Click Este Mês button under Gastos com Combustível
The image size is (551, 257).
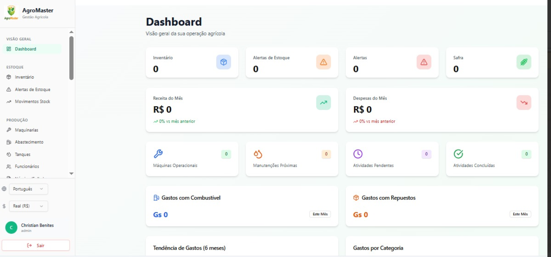click(320, 214)
